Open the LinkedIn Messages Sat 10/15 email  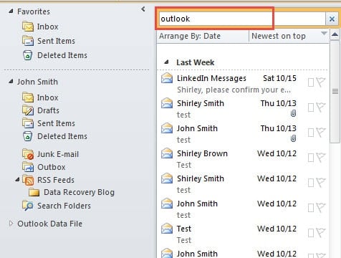tap(243, 84)
